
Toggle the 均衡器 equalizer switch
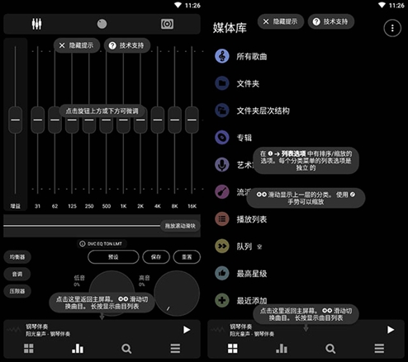click(x=17, y=257)
